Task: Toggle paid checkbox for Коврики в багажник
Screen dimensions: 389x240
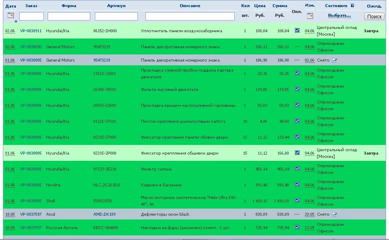Action: (x=297, y=185)
